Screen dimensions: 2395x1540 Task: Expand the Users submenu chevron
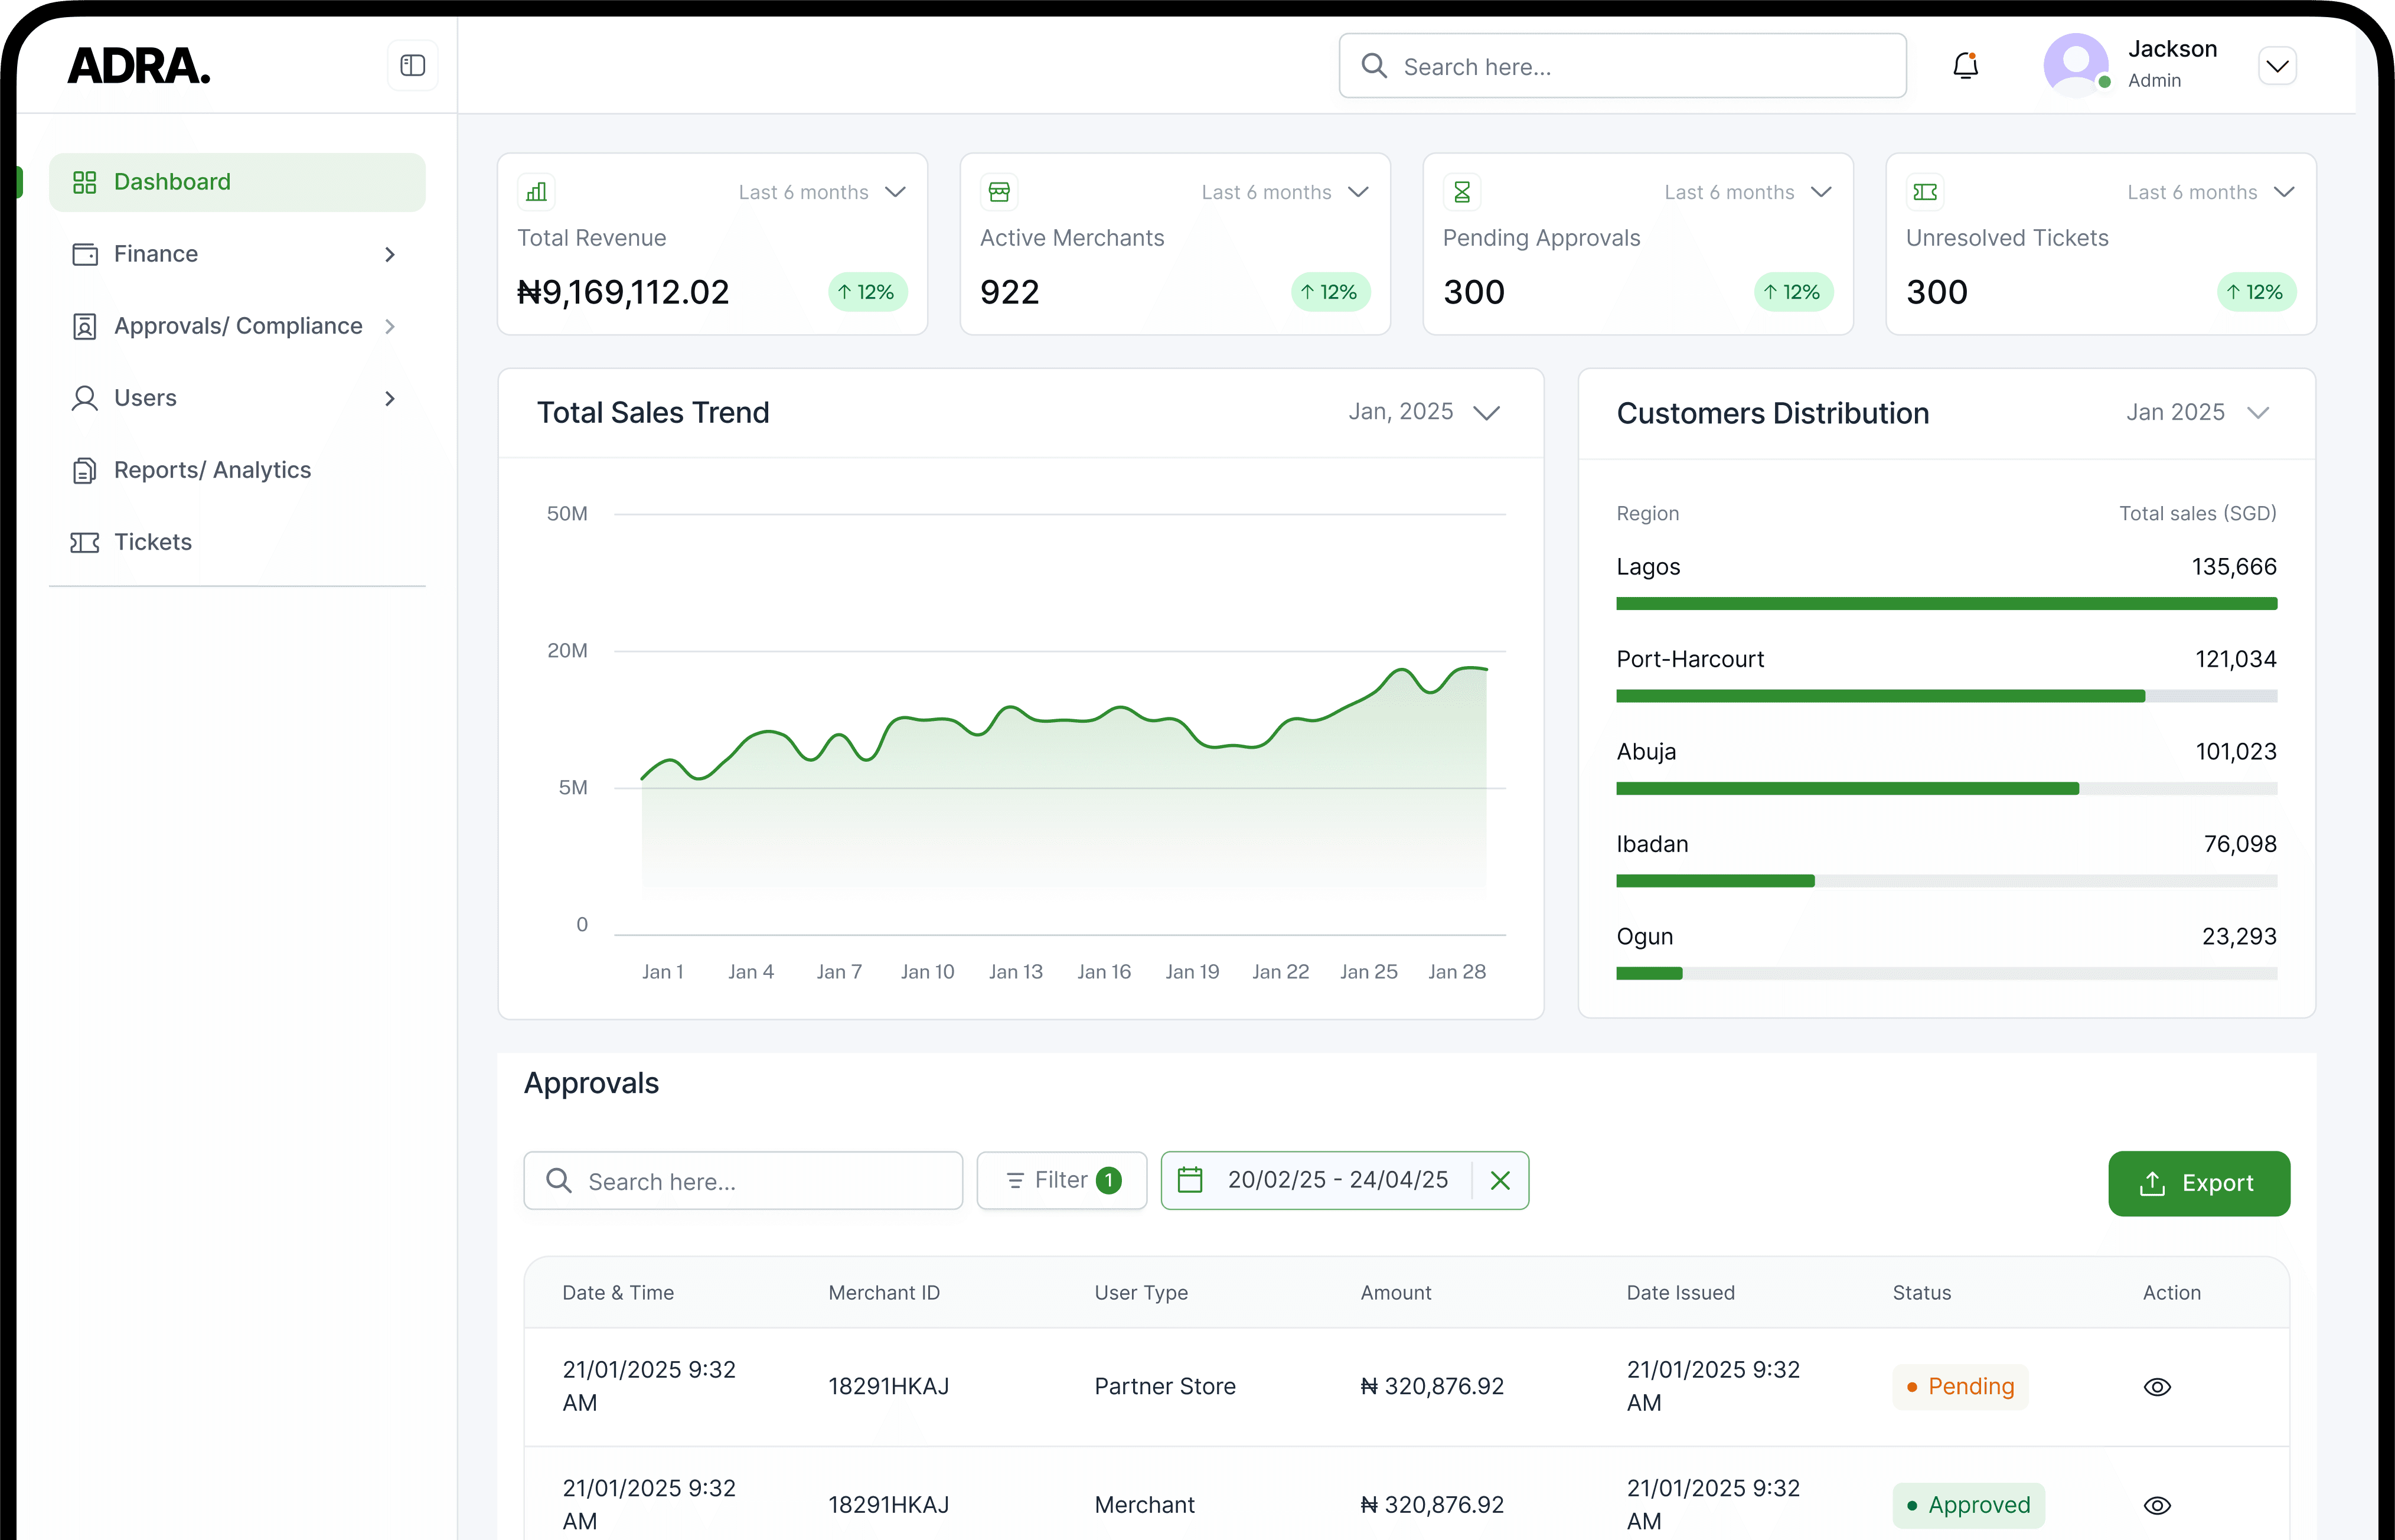click(x=390, y=399)
